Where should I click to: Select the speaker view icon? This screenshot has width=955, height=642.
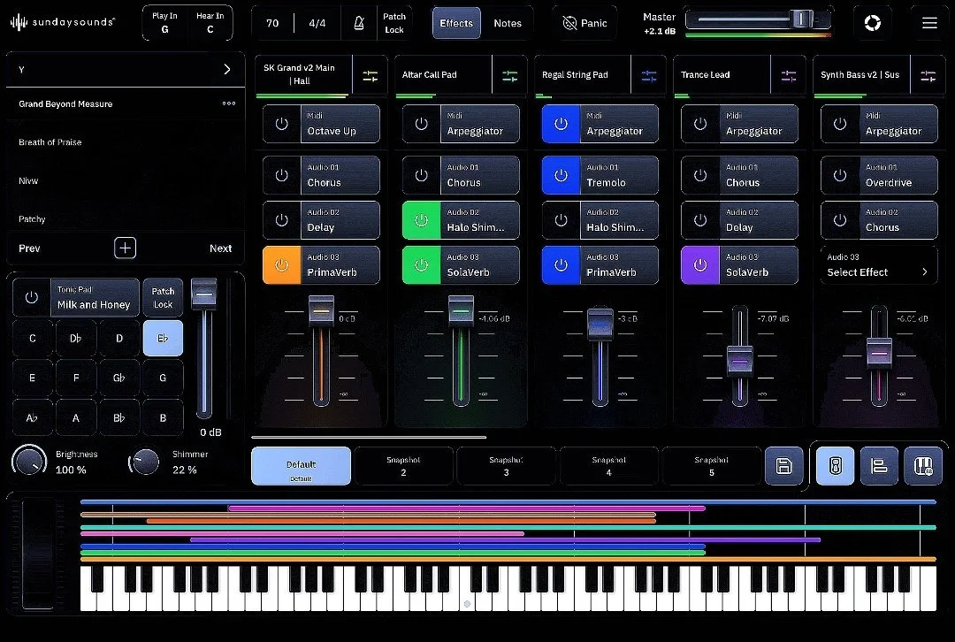835,466
